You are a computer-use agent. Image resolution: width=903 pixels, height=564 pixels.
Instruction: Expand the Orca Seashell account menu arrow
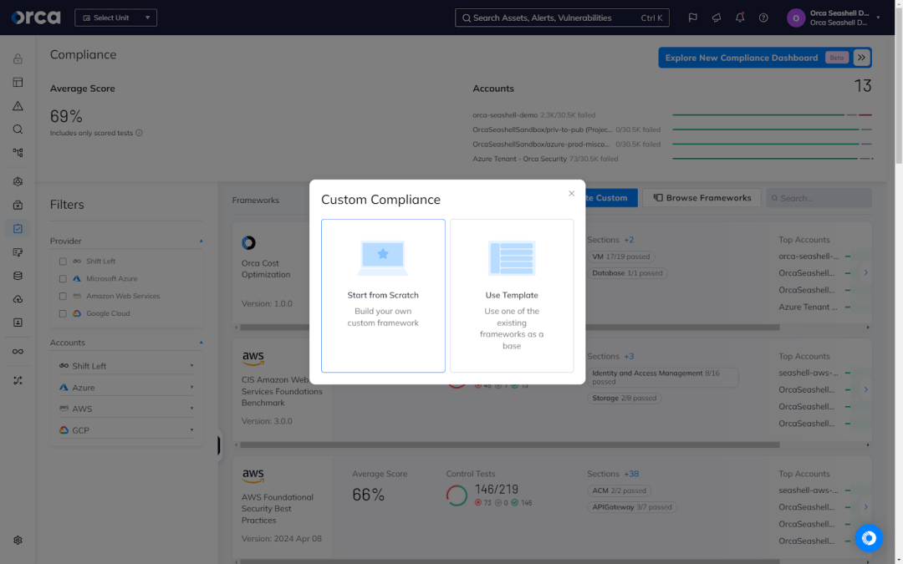[878, 18]
